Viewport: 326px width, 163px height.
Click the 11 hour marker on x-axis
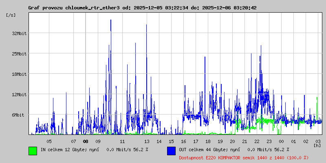[x=122, y=141]
